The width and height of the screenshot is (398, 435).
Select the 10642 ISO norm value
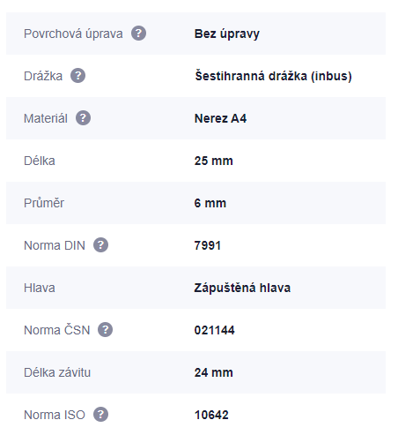(x=211, y=415)
